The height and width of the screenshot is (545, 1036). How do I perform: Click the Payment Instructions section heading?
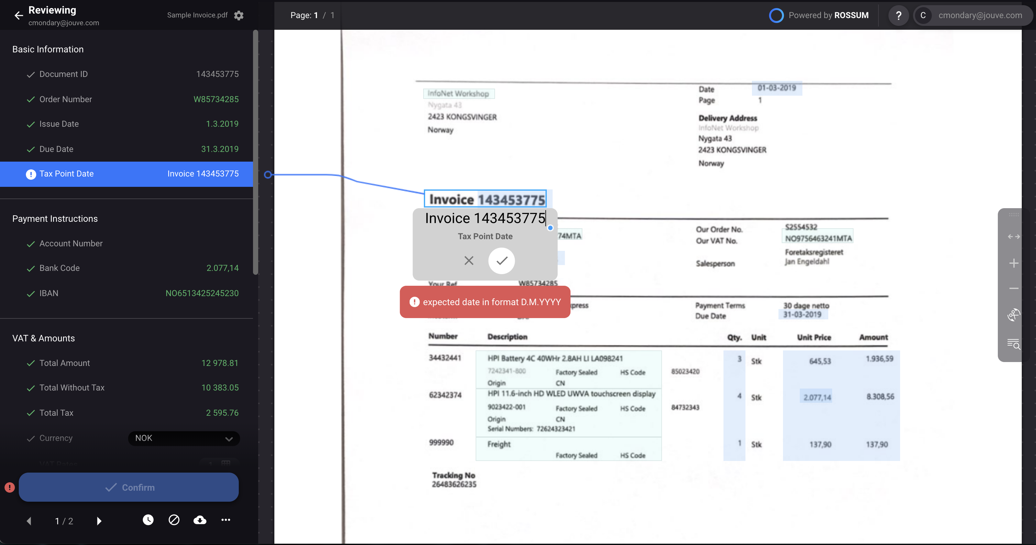coord(55,219)
